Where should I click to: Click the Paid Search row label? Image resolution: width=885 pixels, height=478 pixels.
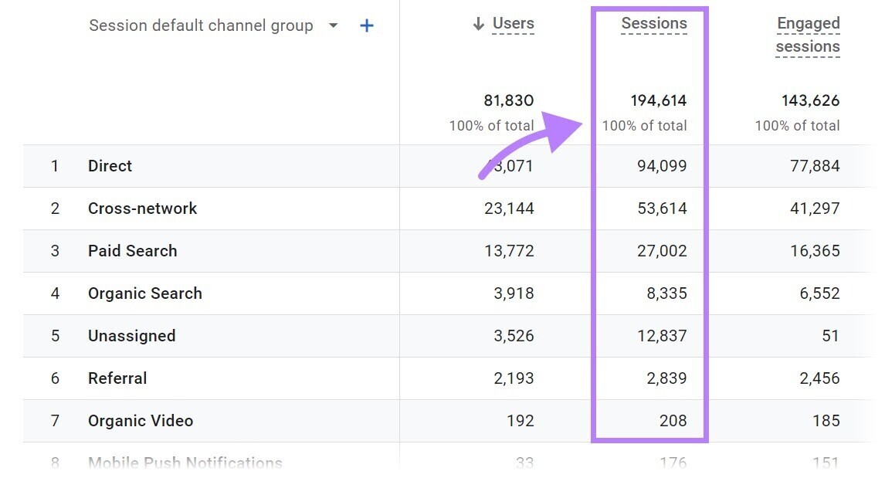[132, 250]
